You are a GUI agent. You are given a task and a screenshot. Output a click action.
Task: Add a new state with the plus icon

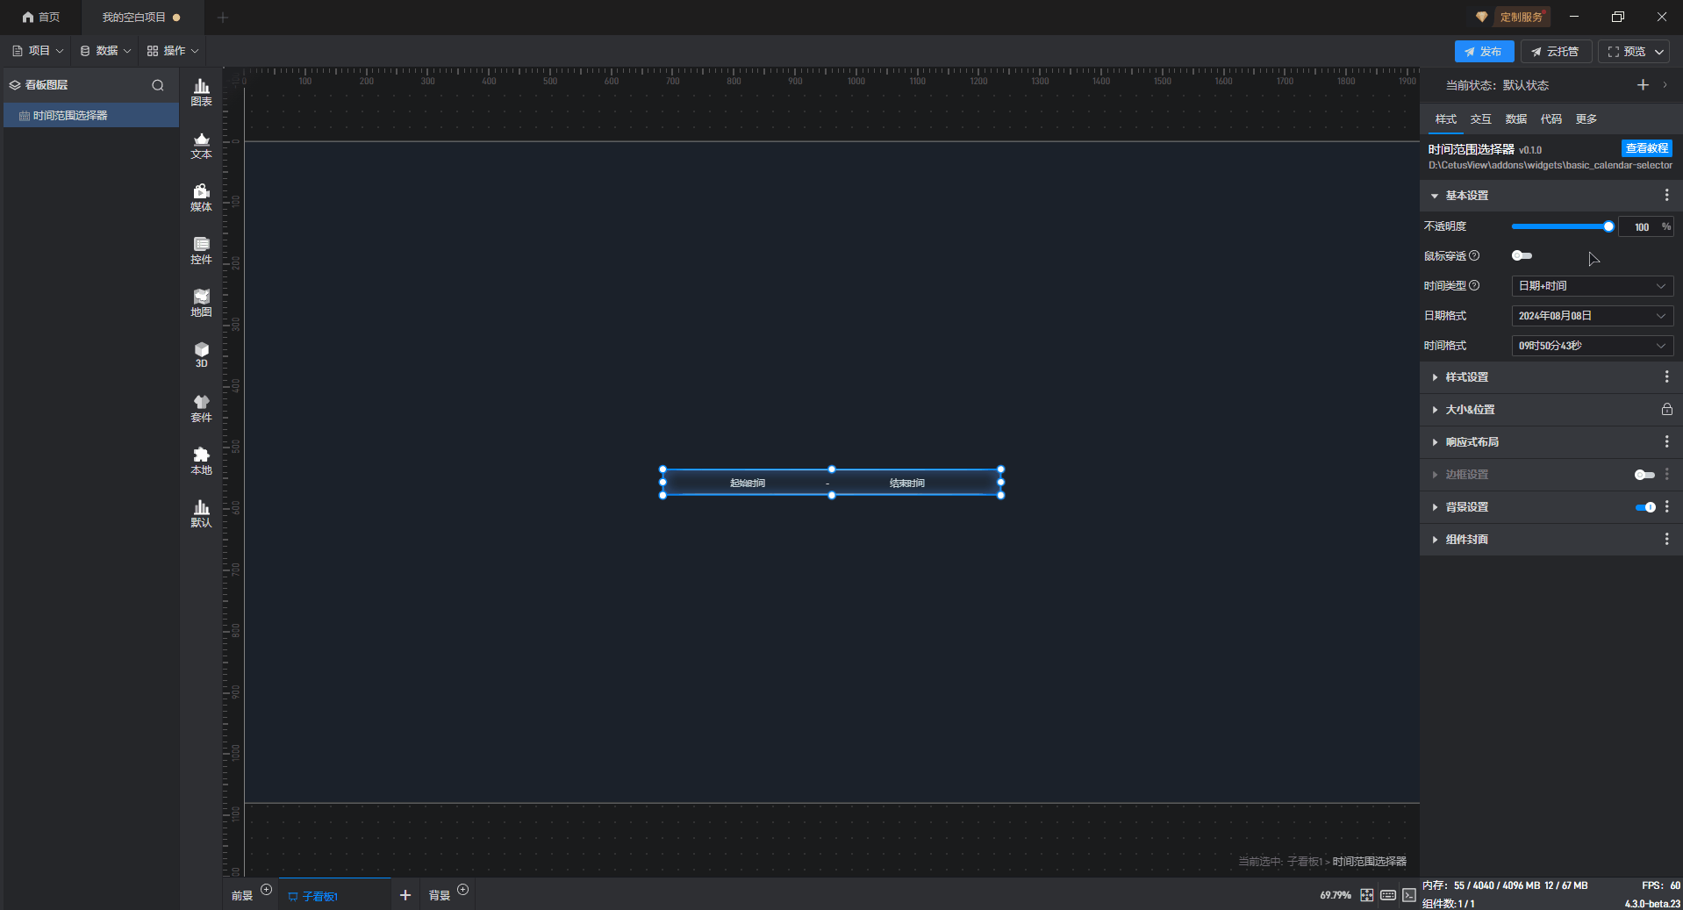pyautogui.click(x=1643, y=84)
